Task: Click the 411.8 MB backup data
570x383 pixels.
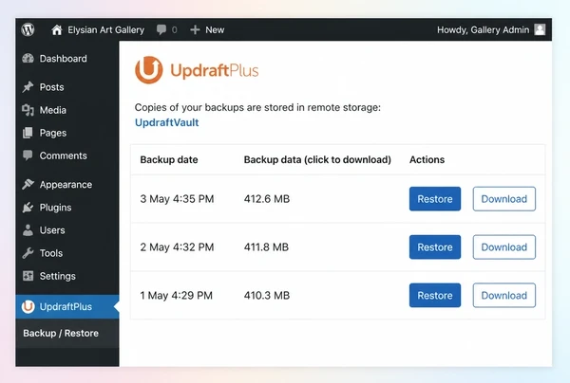Action: click(x=266, y=247)
